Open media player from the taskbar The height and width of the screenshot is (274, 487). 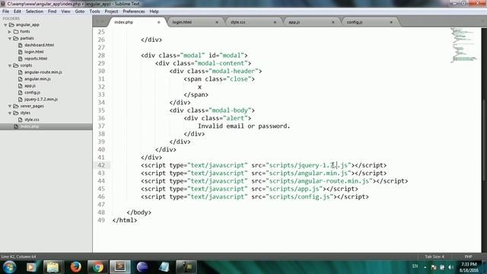pyautogui.click(x=30, y=267)
